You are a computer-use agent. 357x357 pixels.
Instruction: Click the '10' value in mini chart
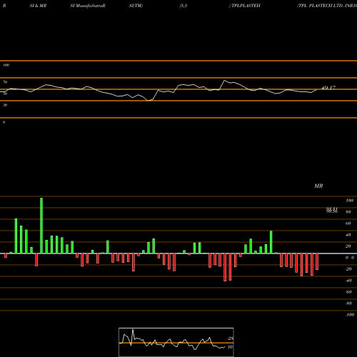pyautogui.click(x=230, y=347)
